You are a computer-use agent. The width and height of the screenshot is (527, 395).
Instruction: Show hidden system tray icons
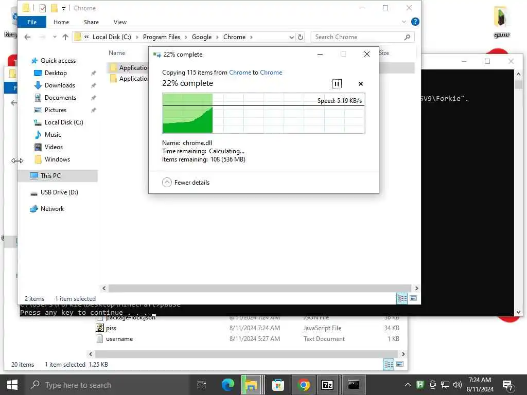click(408, 385)
